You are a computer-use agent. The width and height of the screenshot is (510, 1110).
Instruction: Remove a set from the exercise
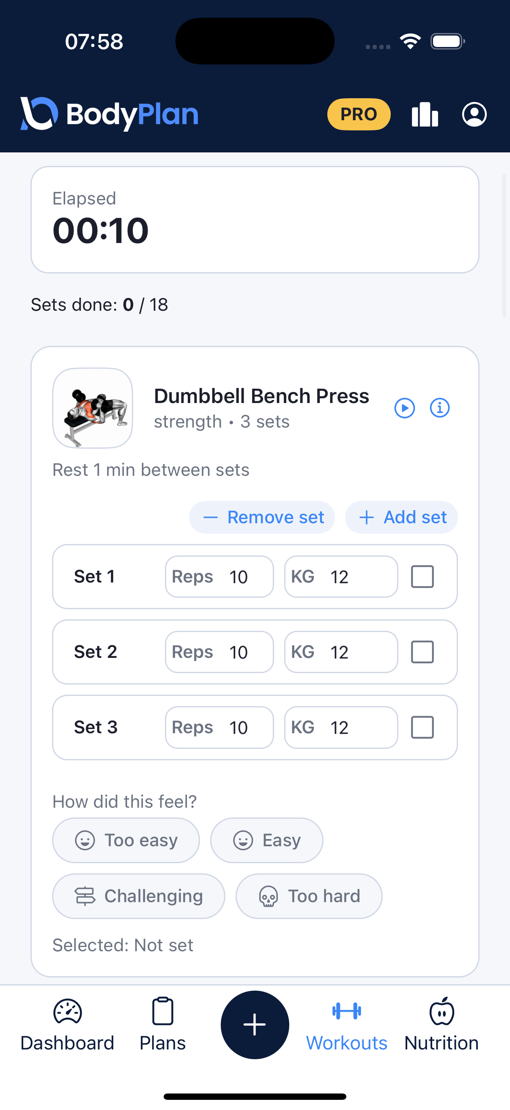pyautogui.click(x=262, y=517)
